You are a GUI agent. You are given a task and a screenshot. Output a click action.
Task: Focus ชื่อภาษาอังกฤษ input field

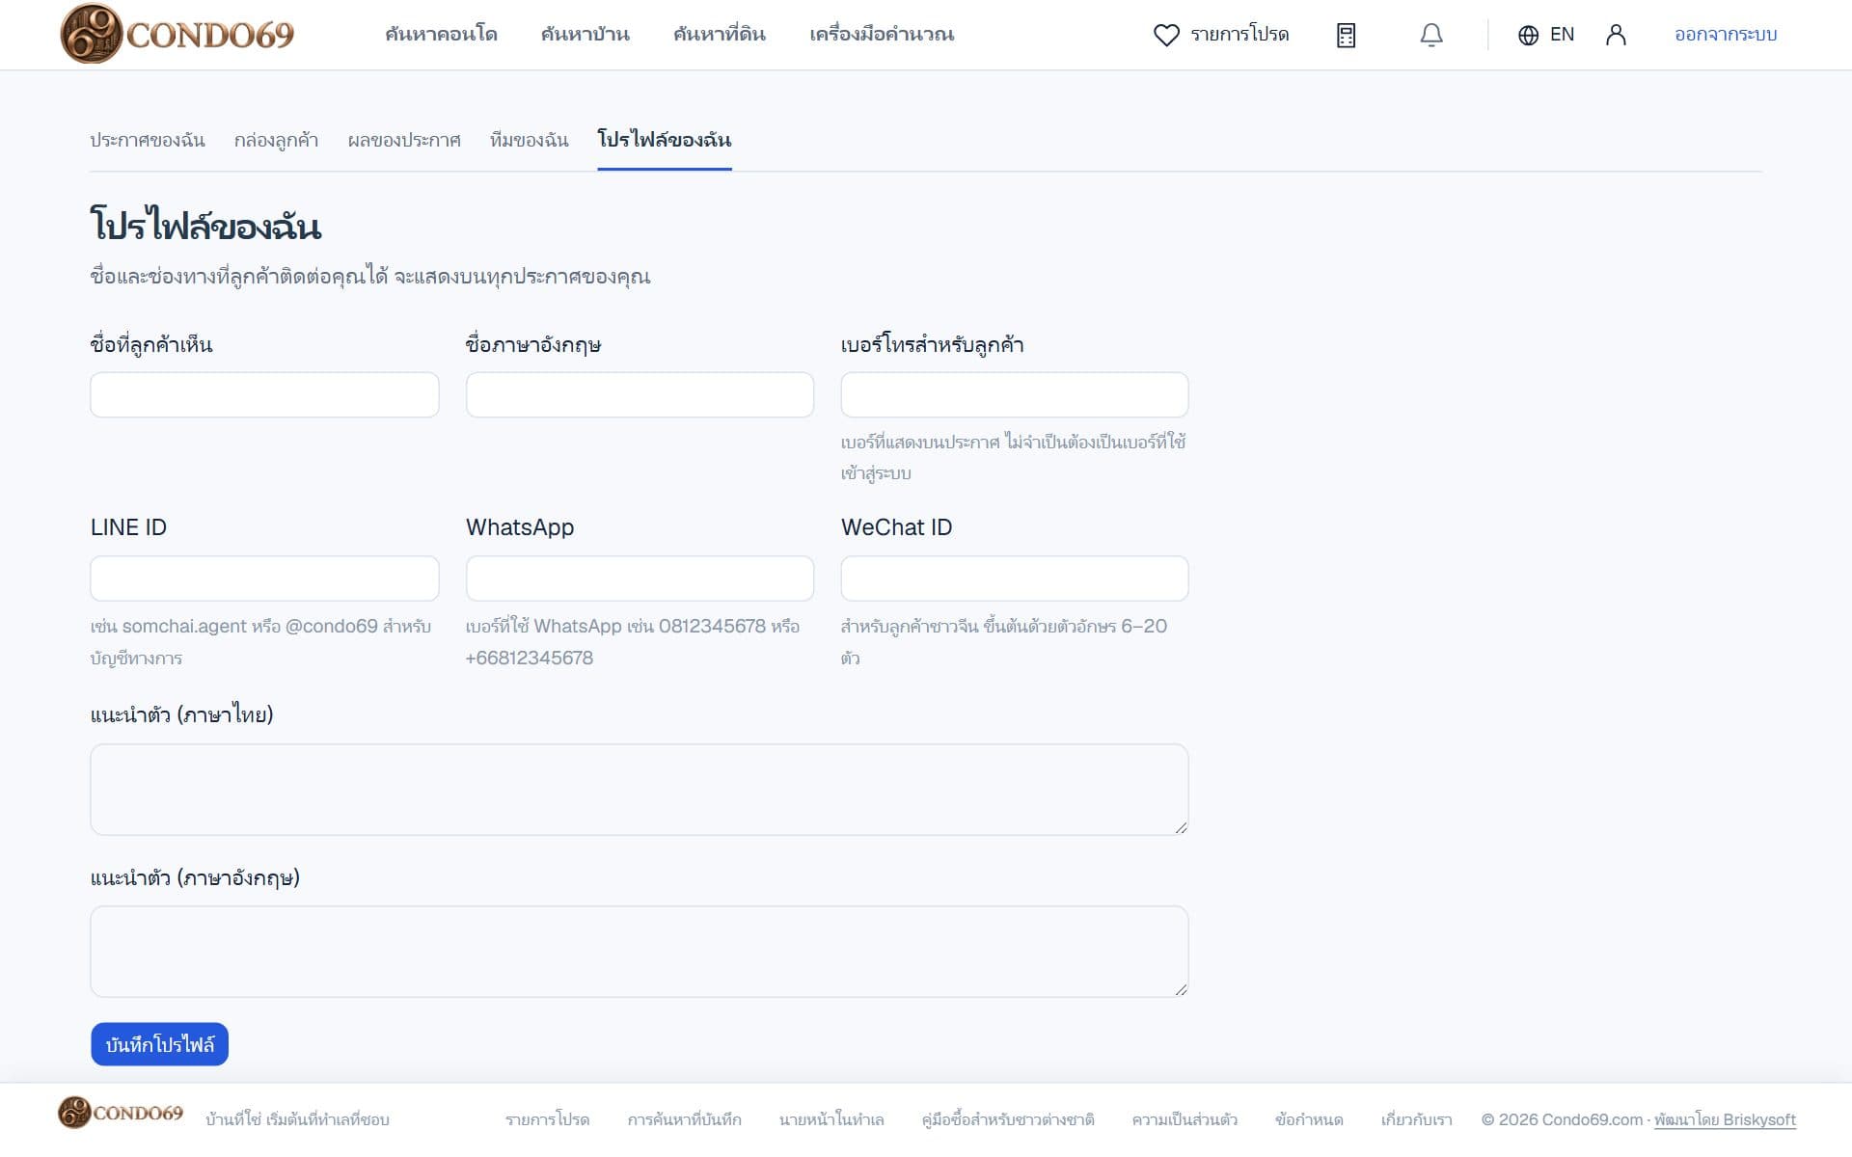tap(640, 395)
